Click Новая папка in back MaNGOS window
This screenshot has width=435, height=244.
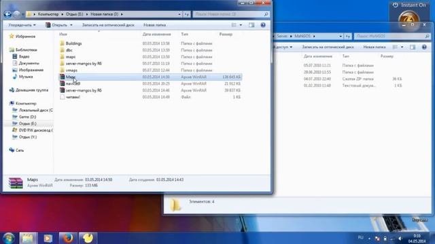[375, 47]
